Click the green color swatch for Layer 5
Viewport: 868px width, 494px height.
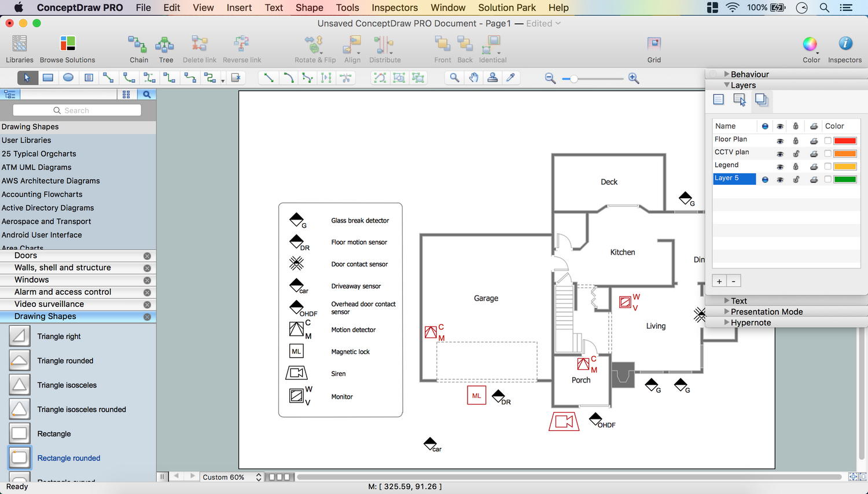click(x=845, y=180)
